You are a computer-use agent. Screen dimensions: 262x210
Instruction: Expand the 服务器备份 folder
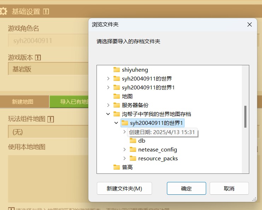pyautogui.click(x=108, y=105)
